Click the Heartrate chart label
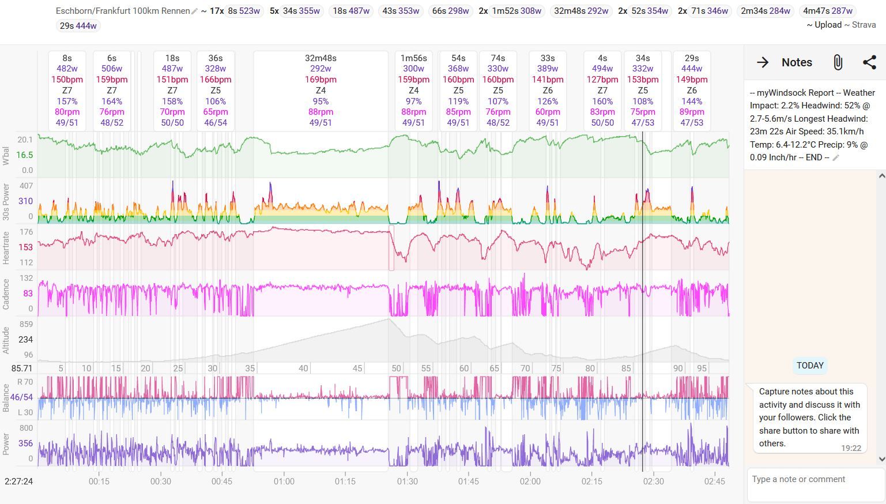This screenshot has height=504, width=886. [x=6, y=247]
